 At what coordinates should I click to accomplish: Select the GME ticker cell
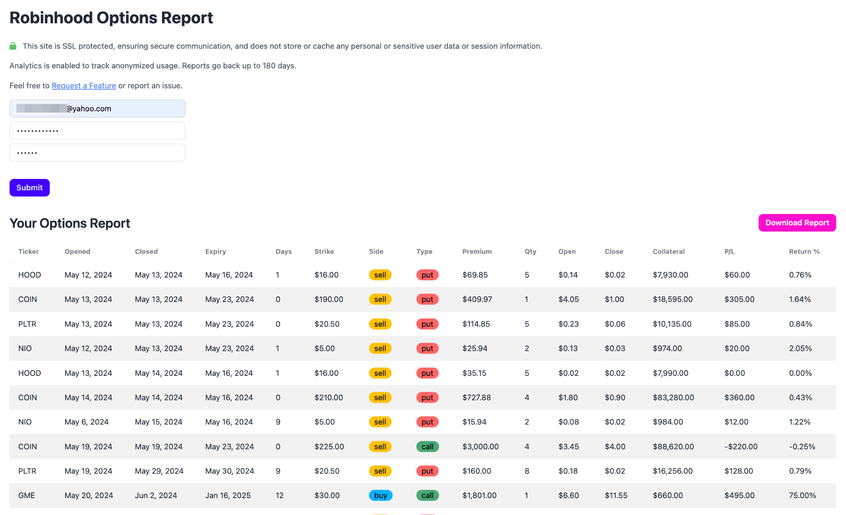tap(27, 495)
